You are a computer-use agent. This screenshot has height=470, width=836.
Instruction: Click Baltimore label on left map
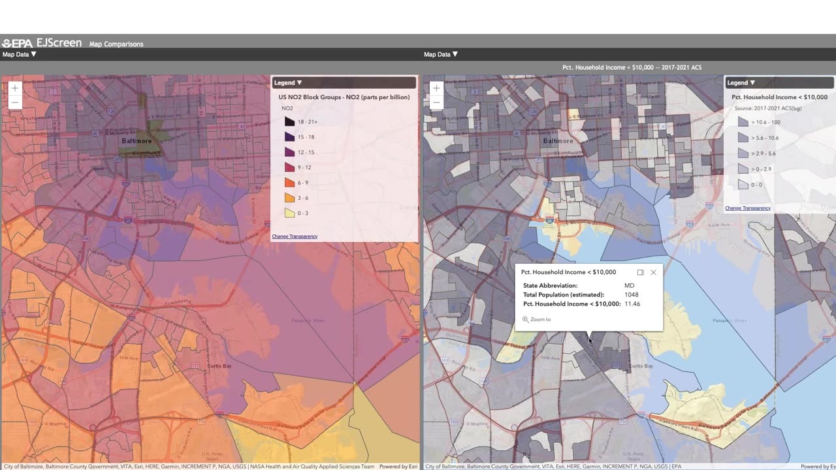(137, 141)
